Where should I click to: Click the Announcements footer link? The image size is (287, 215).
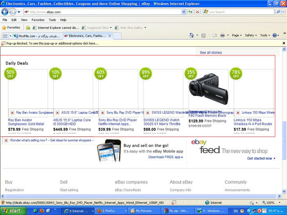pos(237,190)
